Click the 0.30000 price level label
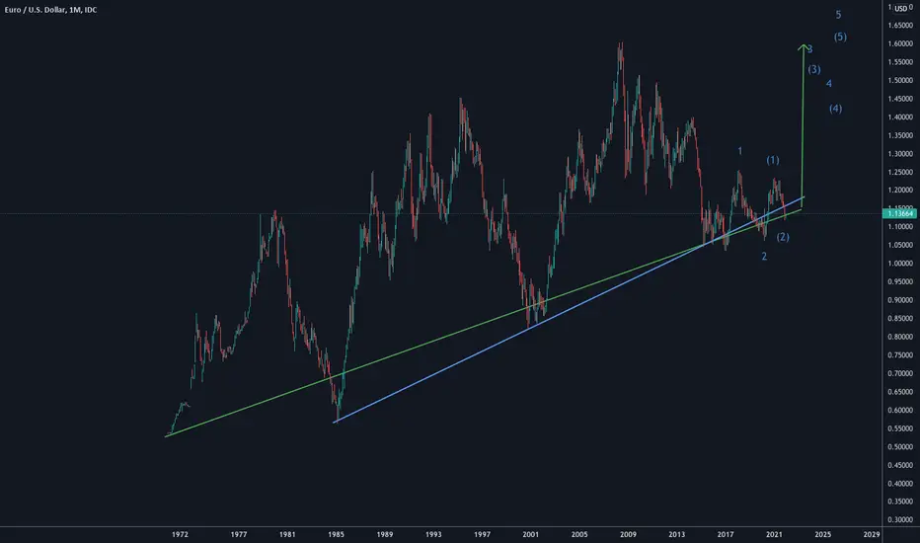The height and width of the screenshot is (543, 920). pos(900,520)
